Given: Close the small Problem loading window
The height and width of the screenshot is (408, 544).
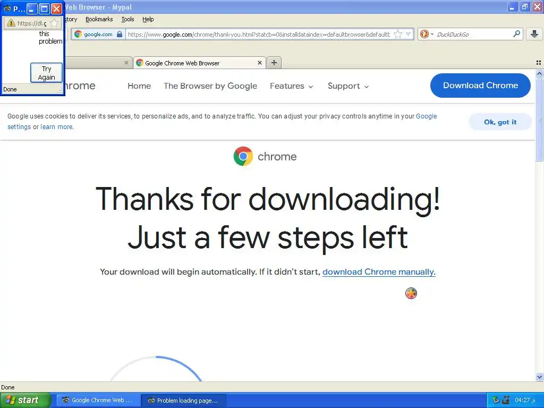Looking at the screenshot, I should 56,8.
